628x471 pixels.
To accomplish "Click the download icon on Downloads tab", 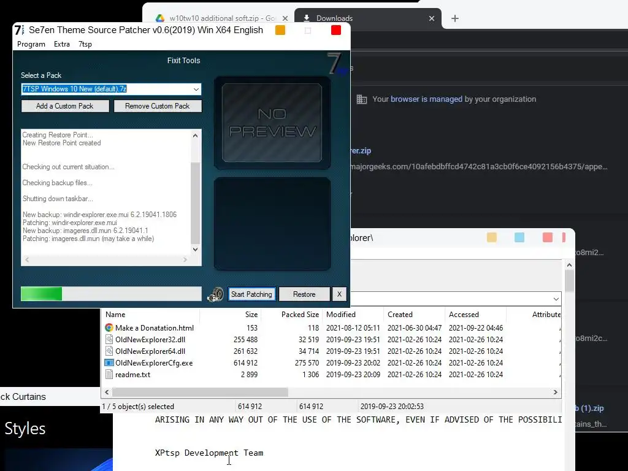I will pyautogui.click(x=307, y=18).
